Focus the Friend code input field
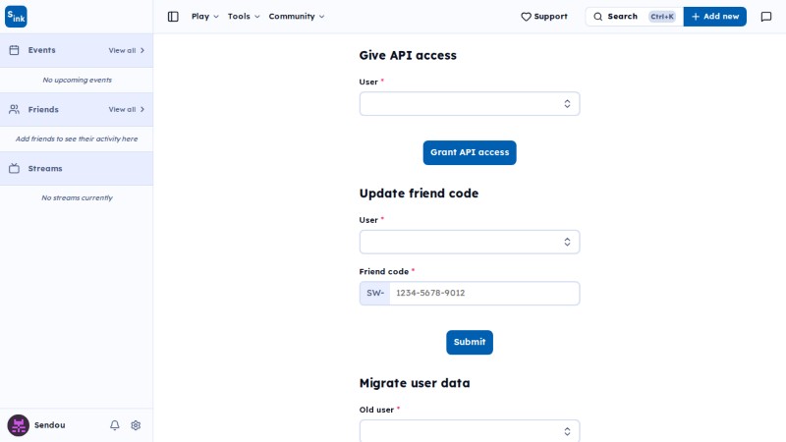The width and height of the screenshot is (786, 442). (484, 293)
